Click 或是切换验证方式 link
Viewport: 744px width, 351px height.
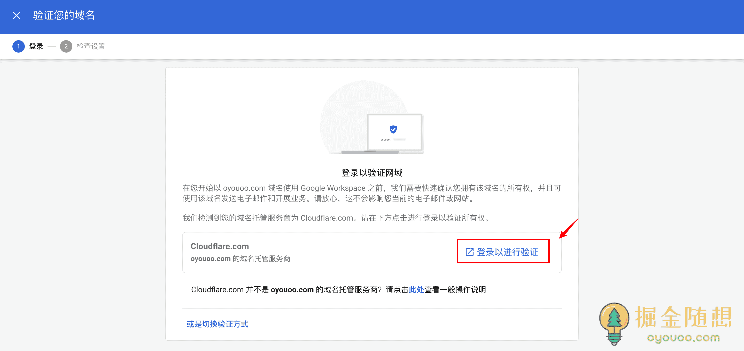coord(217,324)
